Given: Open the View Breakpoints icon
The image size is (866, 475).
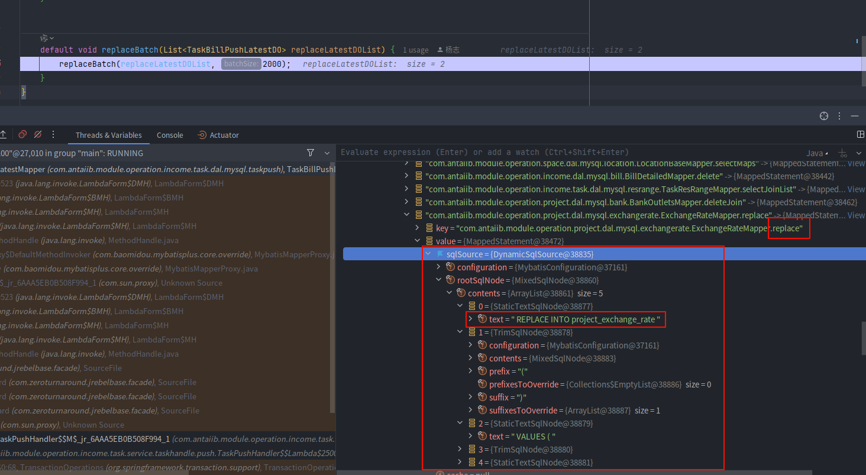Looking at the screenshot, I should pos(22,135).
